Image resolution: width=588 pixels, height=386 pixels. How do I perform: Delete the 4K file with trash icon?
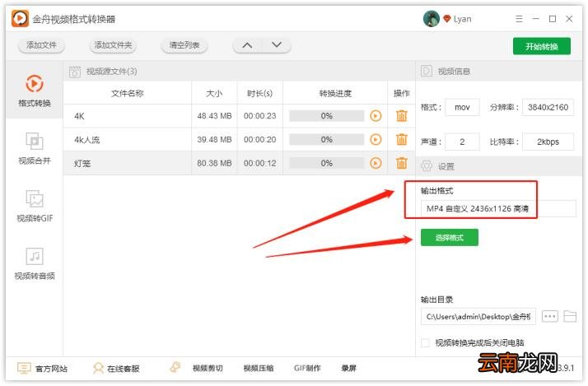pyautogui.click(x=402, y=116)
